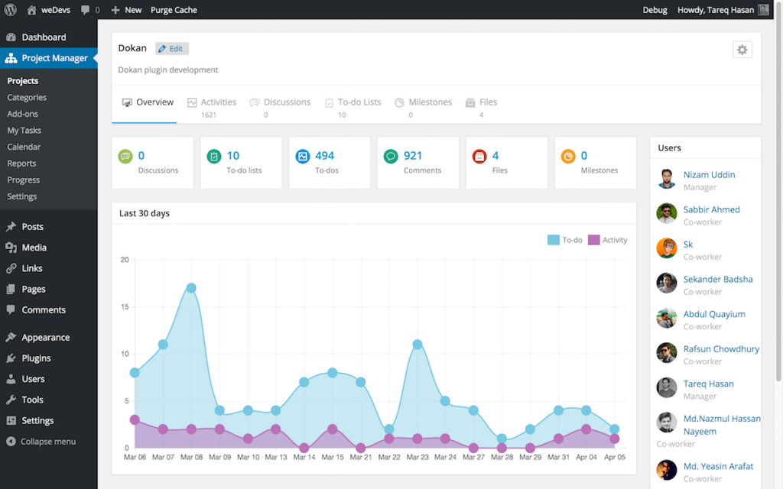Toggle the To-do series in chart legend

pos(565,239)
